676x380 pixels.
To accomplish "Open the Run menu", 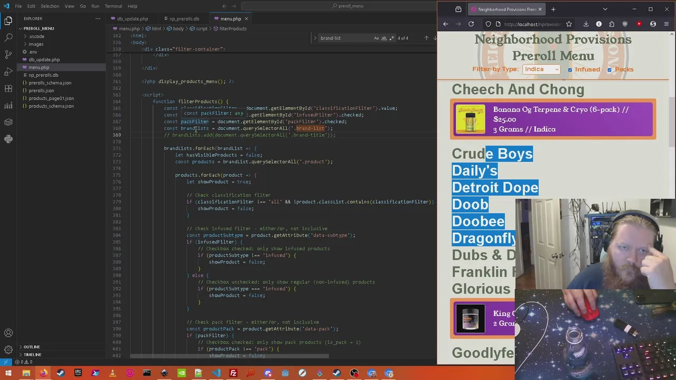I will 95,6.
